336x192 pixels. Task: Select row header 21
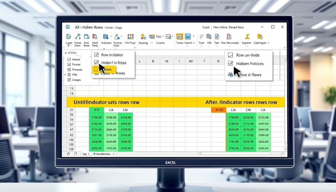pyautogui.click(x=71, y=110)
